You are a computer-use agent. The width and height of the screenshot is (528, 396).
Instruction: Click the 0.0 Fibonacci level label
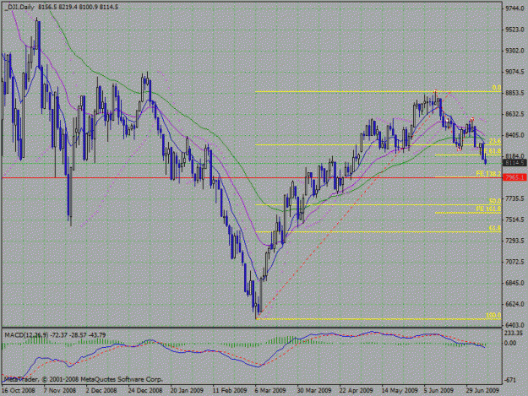click(497, 88)
